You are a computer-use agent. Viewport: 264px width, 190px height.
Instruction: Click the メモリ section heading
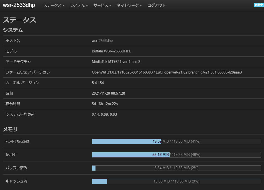click(10, 129)
